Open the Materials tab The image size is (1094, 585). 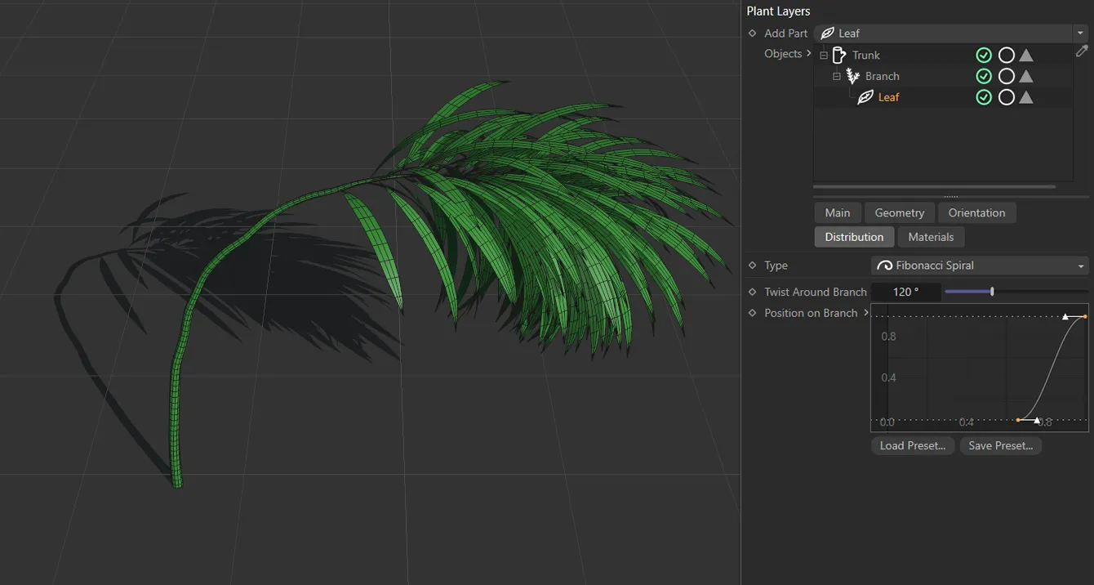click(931, 236)
